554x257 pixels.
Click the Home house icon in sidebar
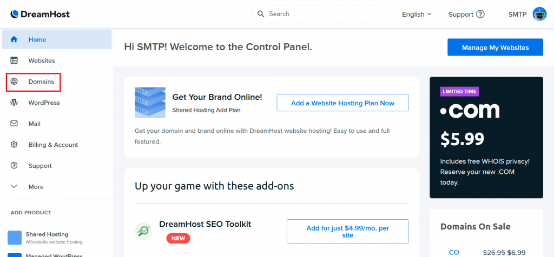14,39
